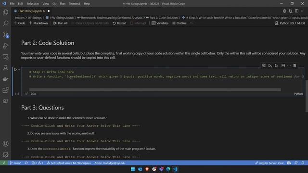Open the Remote Explorer view
Screen dimensions: 308x173
tap(5, 57)
